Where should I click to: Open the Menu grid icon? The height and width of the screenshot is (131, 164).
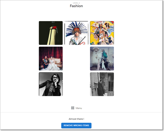pos(73,108)
